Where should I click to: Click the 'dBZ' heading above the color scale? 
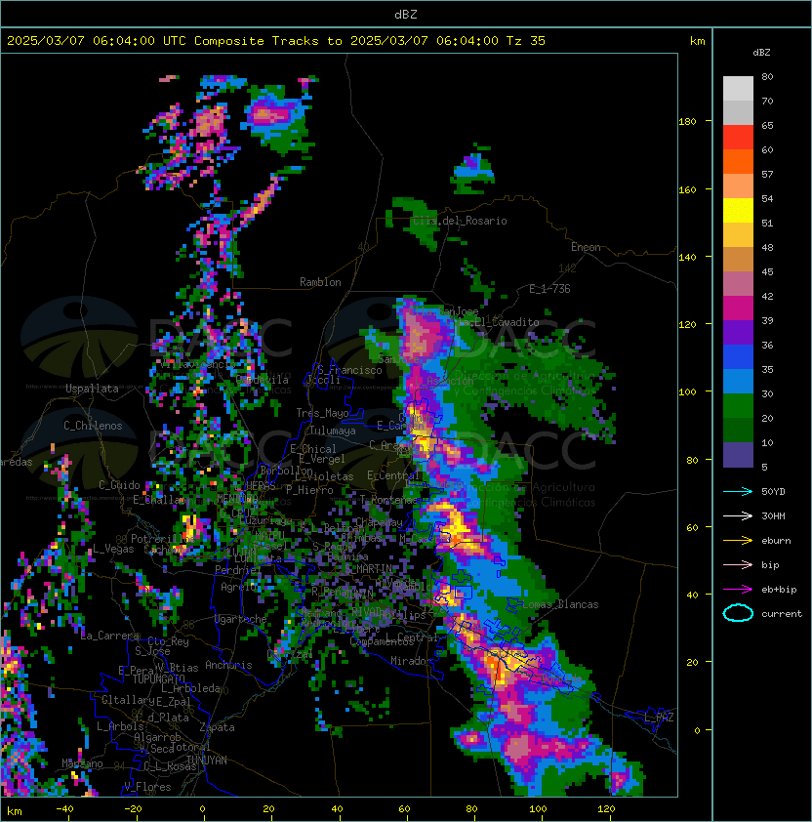[761, 53]
